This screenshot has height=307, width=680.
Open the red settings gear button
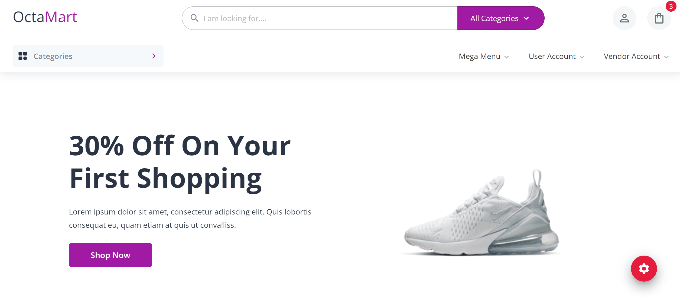644,268
